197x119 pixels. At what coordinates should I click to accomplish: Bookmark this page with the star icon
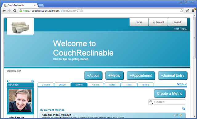(181, 11)
